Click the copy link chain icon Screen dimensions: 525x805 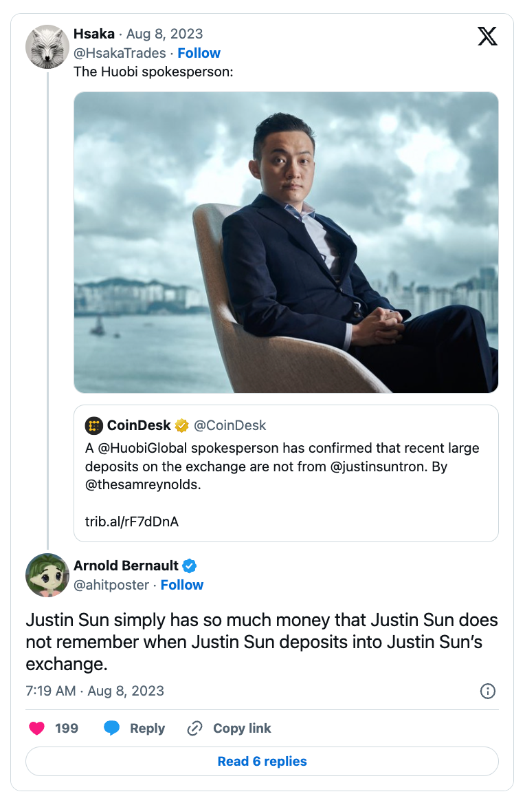tap(194, 728)
